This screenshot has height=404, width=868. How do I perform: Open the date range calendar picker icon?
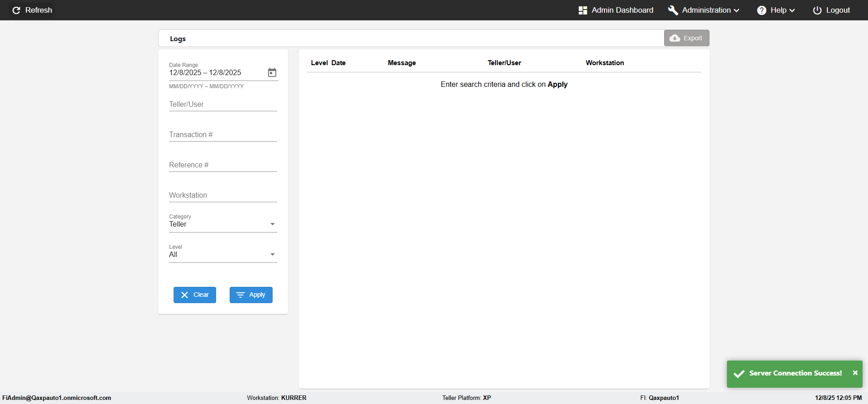tap(272, 72)
